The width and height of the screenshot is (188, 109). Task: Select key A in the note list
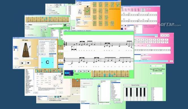tap(98, 93)
